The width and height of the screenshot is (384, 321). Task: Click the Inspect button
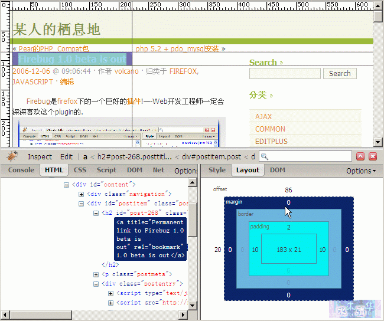coord(40,156)
